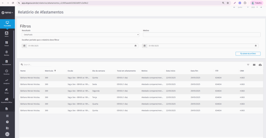Image resolution: width=266 pixels, height=138 pixels.
Task: Open the Batidas sidebar icon
Action: [6, 53]
